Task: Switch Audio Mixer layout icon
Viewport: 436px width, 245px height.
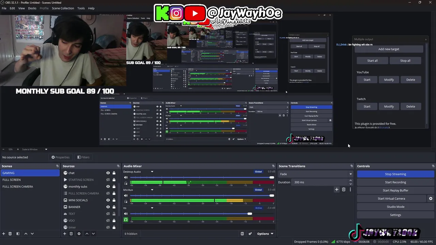Action: 242,234
